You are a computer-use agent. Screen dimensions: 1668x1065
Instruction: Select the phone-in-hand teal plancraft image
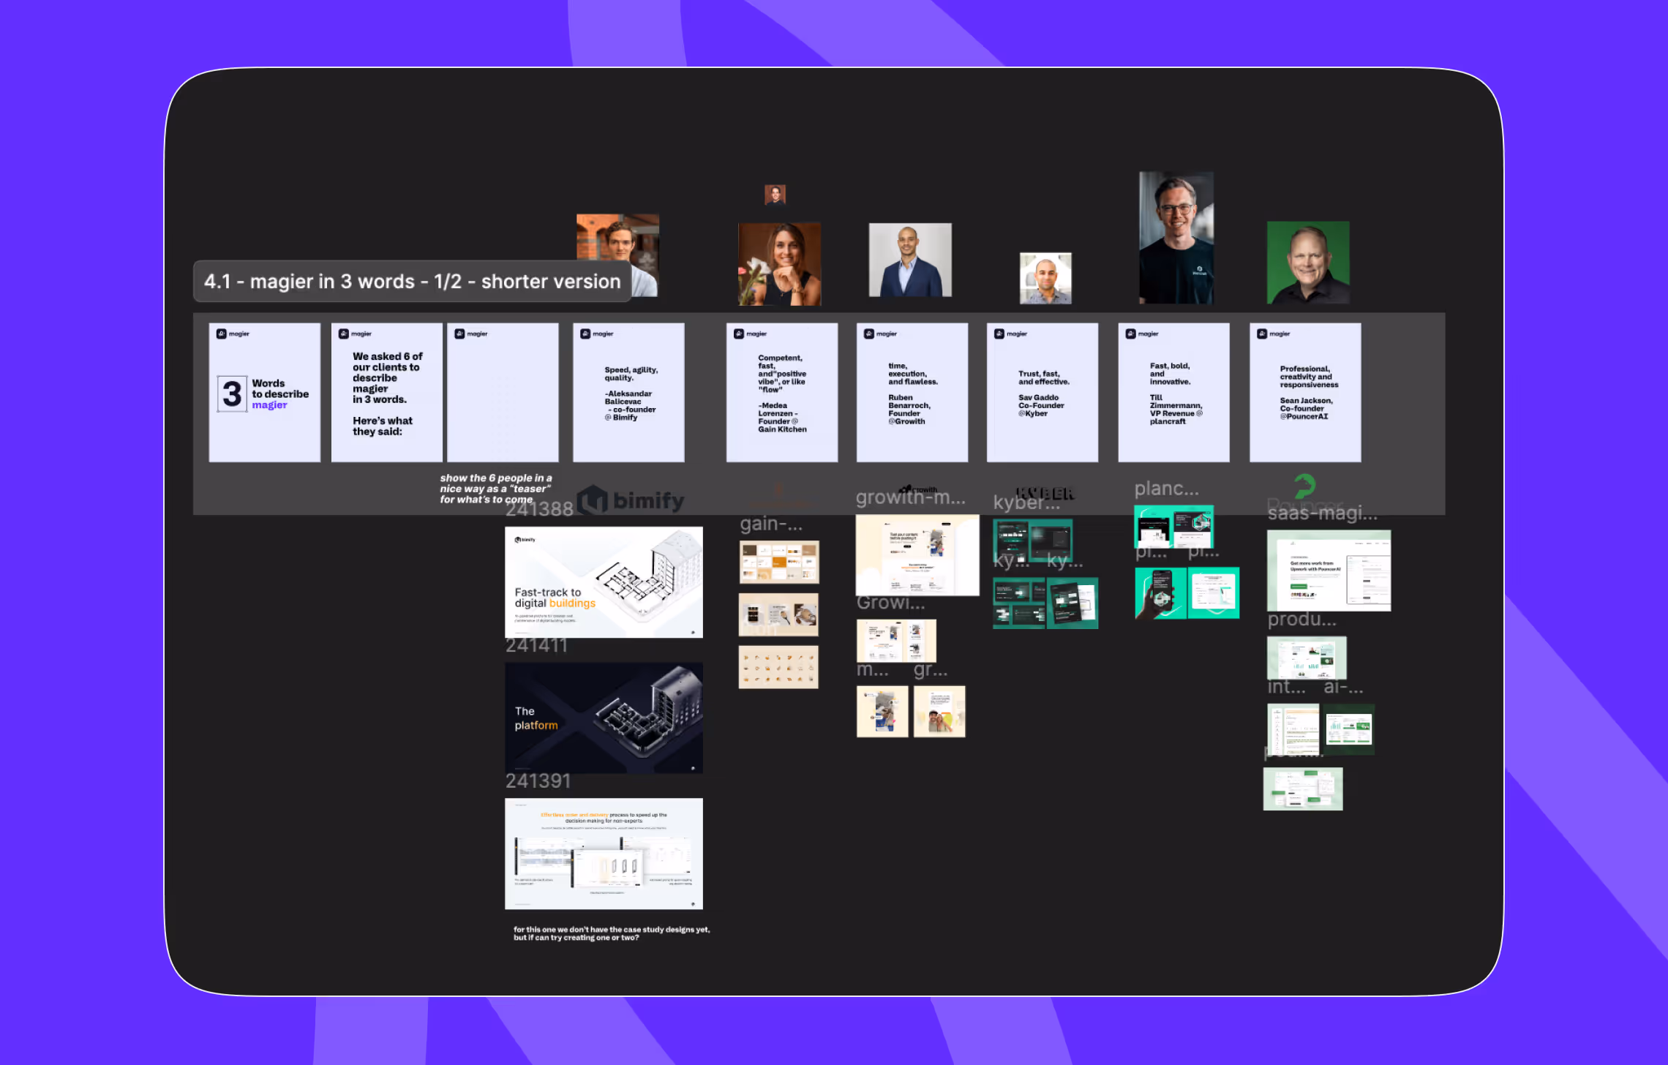pos(1160,594)
